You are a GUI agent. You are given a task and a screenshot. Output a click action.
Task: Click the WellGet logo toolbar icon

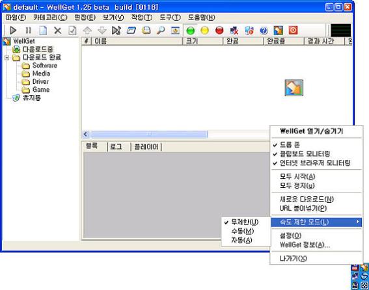[278, 31]
